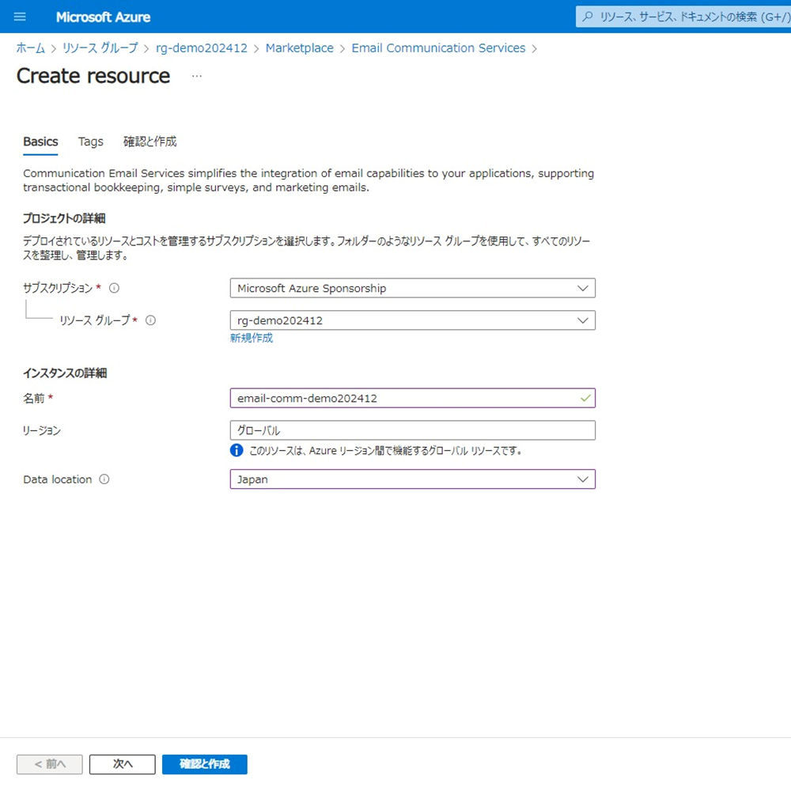
Task: Navigate to Marketplace breadcrumb
Action: click(300, 48)
